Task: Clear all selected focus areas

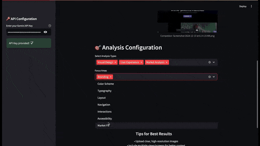Action: coord(210,77)
